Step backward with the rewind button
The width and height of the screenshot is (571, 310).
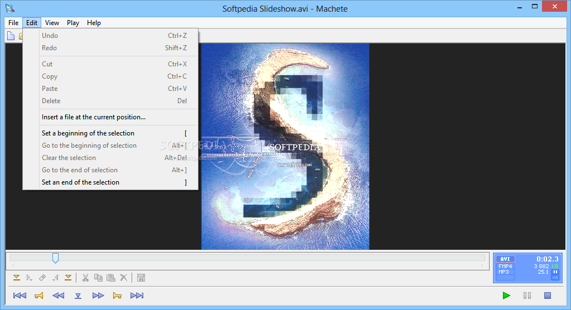pos(58,296)
